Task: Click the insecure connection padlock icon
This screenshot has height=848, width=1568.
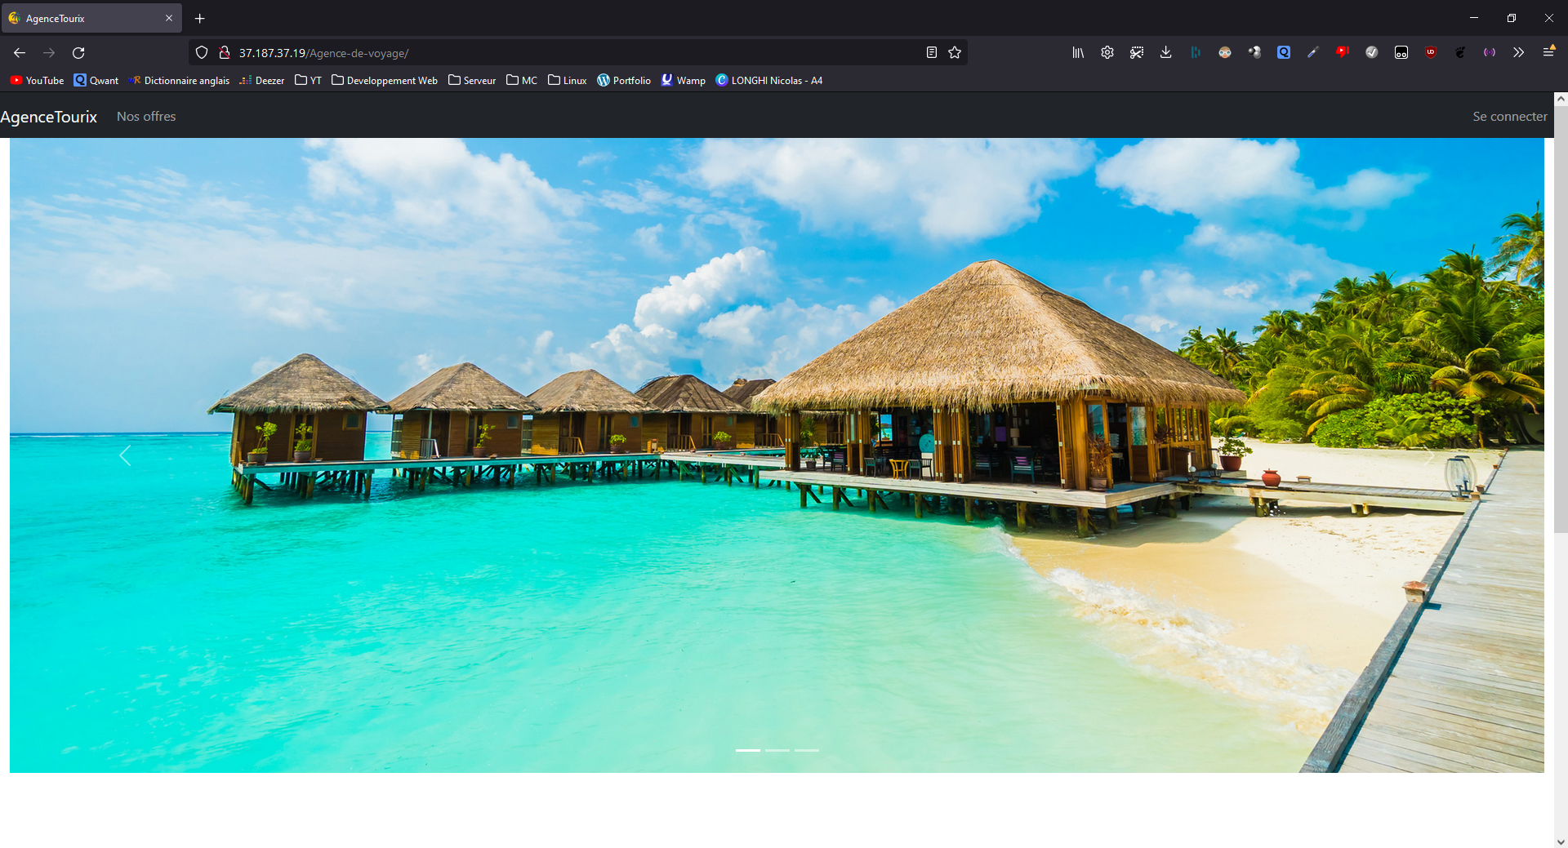Action: 225,53
